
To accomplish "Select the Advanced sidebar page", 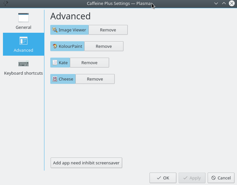I will tap(24, 44).
